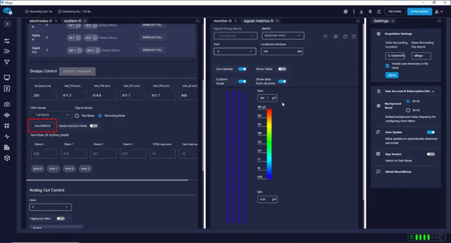Switch to the electrodes-0 tab
This screenshot has width=451, height=243.
[x=40, y=21]
